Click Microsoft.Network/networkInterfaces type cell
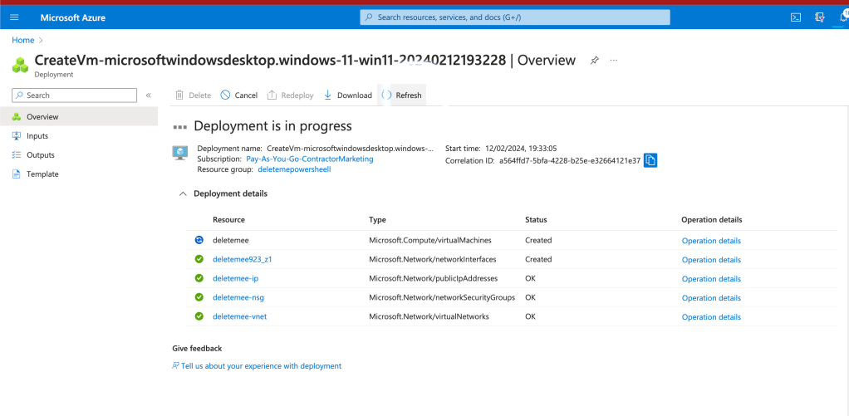 coord(433,259)
